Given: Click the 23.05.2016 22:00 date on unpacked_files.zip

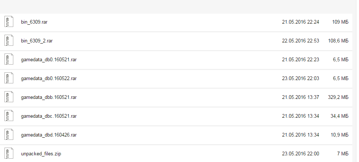Looking at the screenshot, I should point(300,154).
